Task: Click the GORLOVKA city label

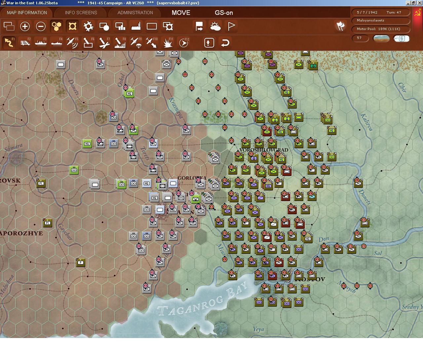Action: click(192, 178)
